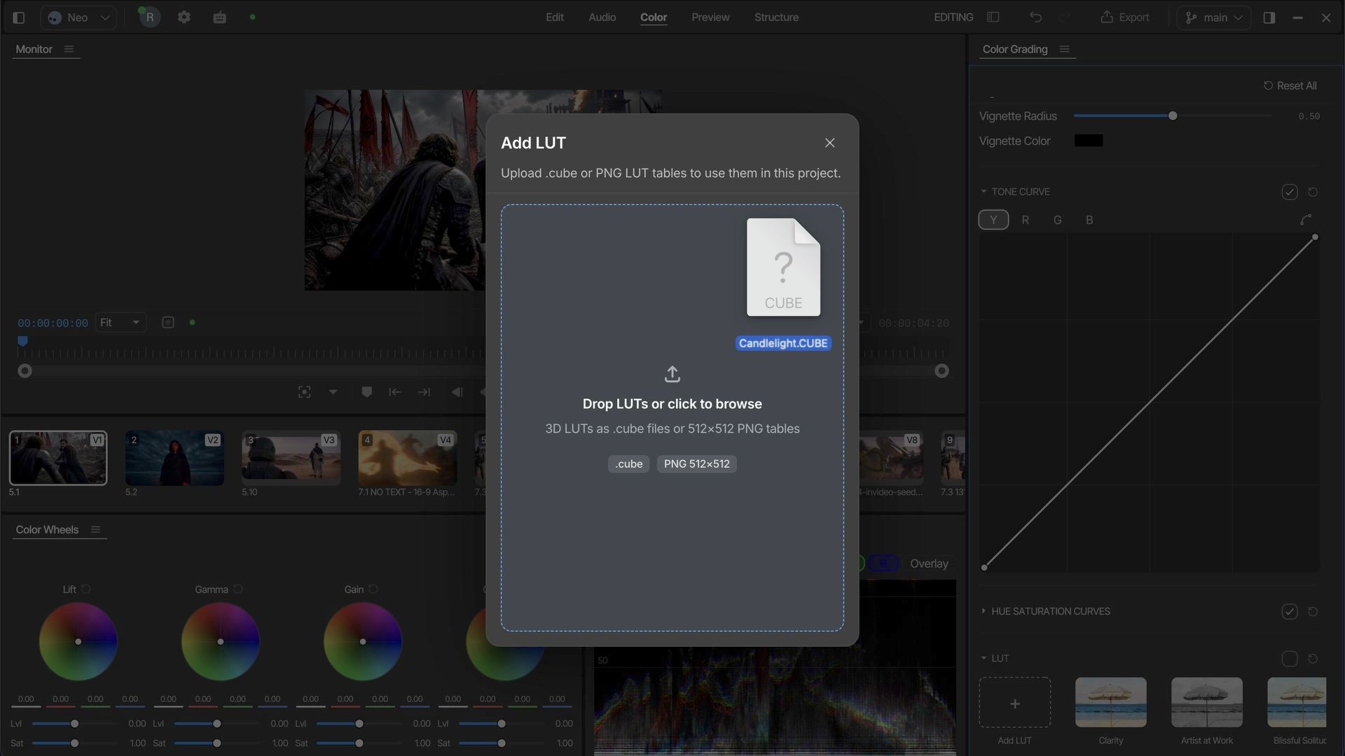The image size is (1345, 756).
Task: Adjust the Lift Lvl slider
Action: point(74,724)
